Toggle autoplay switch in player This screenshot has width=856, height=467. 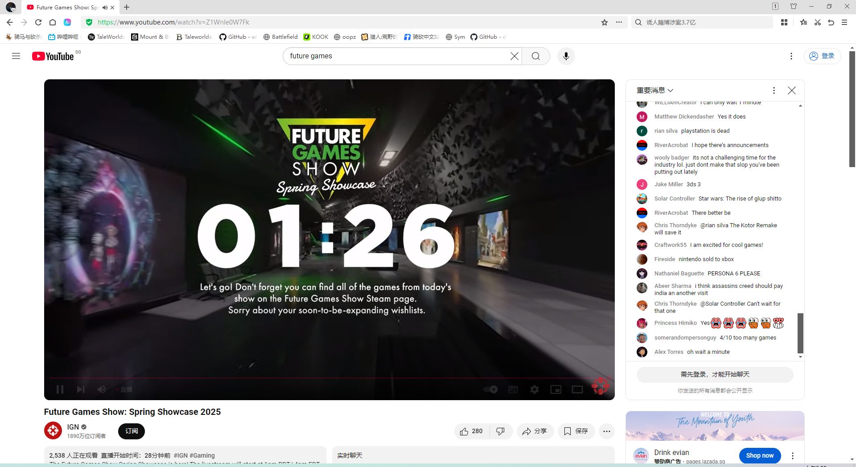point(491,389)
